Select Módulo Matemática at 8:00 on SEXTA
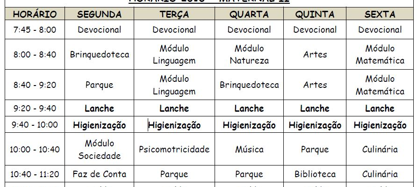This screenshot has height=187, width=417. pos(380,55)
